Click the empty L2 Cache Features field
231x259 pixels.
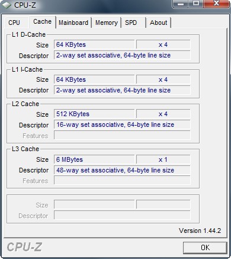(122, 136)
